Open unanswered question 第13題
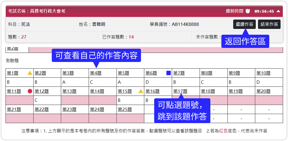The image size is (288, 141). (69, 91)
